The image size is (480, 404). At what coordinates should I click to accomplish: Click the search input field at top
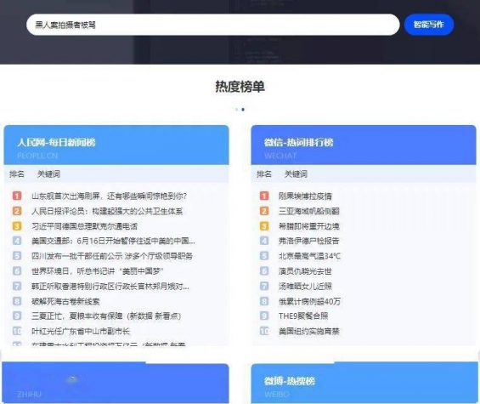tap(212, 25)
